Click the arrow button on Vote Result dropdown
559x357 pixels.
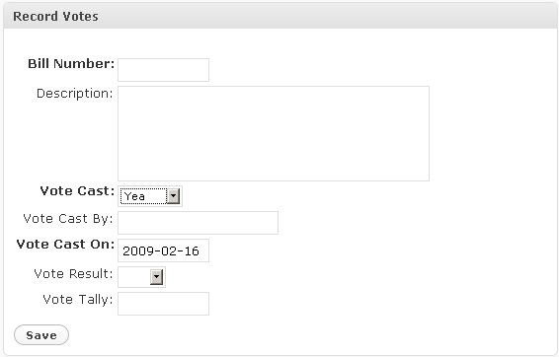tap(156, 277)
